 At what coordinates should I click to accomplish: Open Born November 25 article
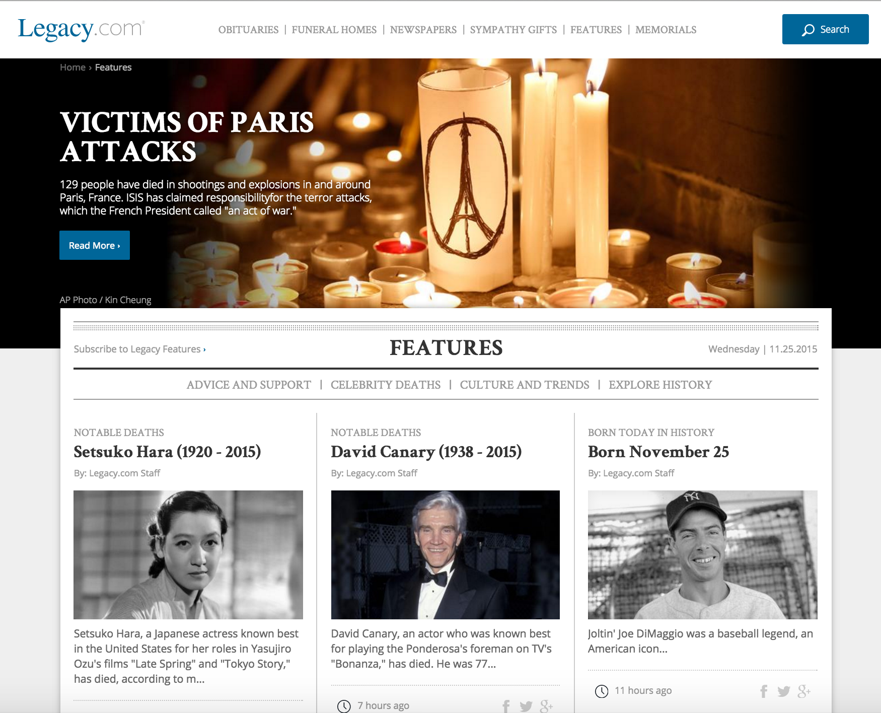pos(658,452)
